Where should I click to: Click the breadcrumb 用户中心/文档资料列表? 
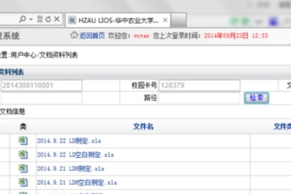click(44, 55)
